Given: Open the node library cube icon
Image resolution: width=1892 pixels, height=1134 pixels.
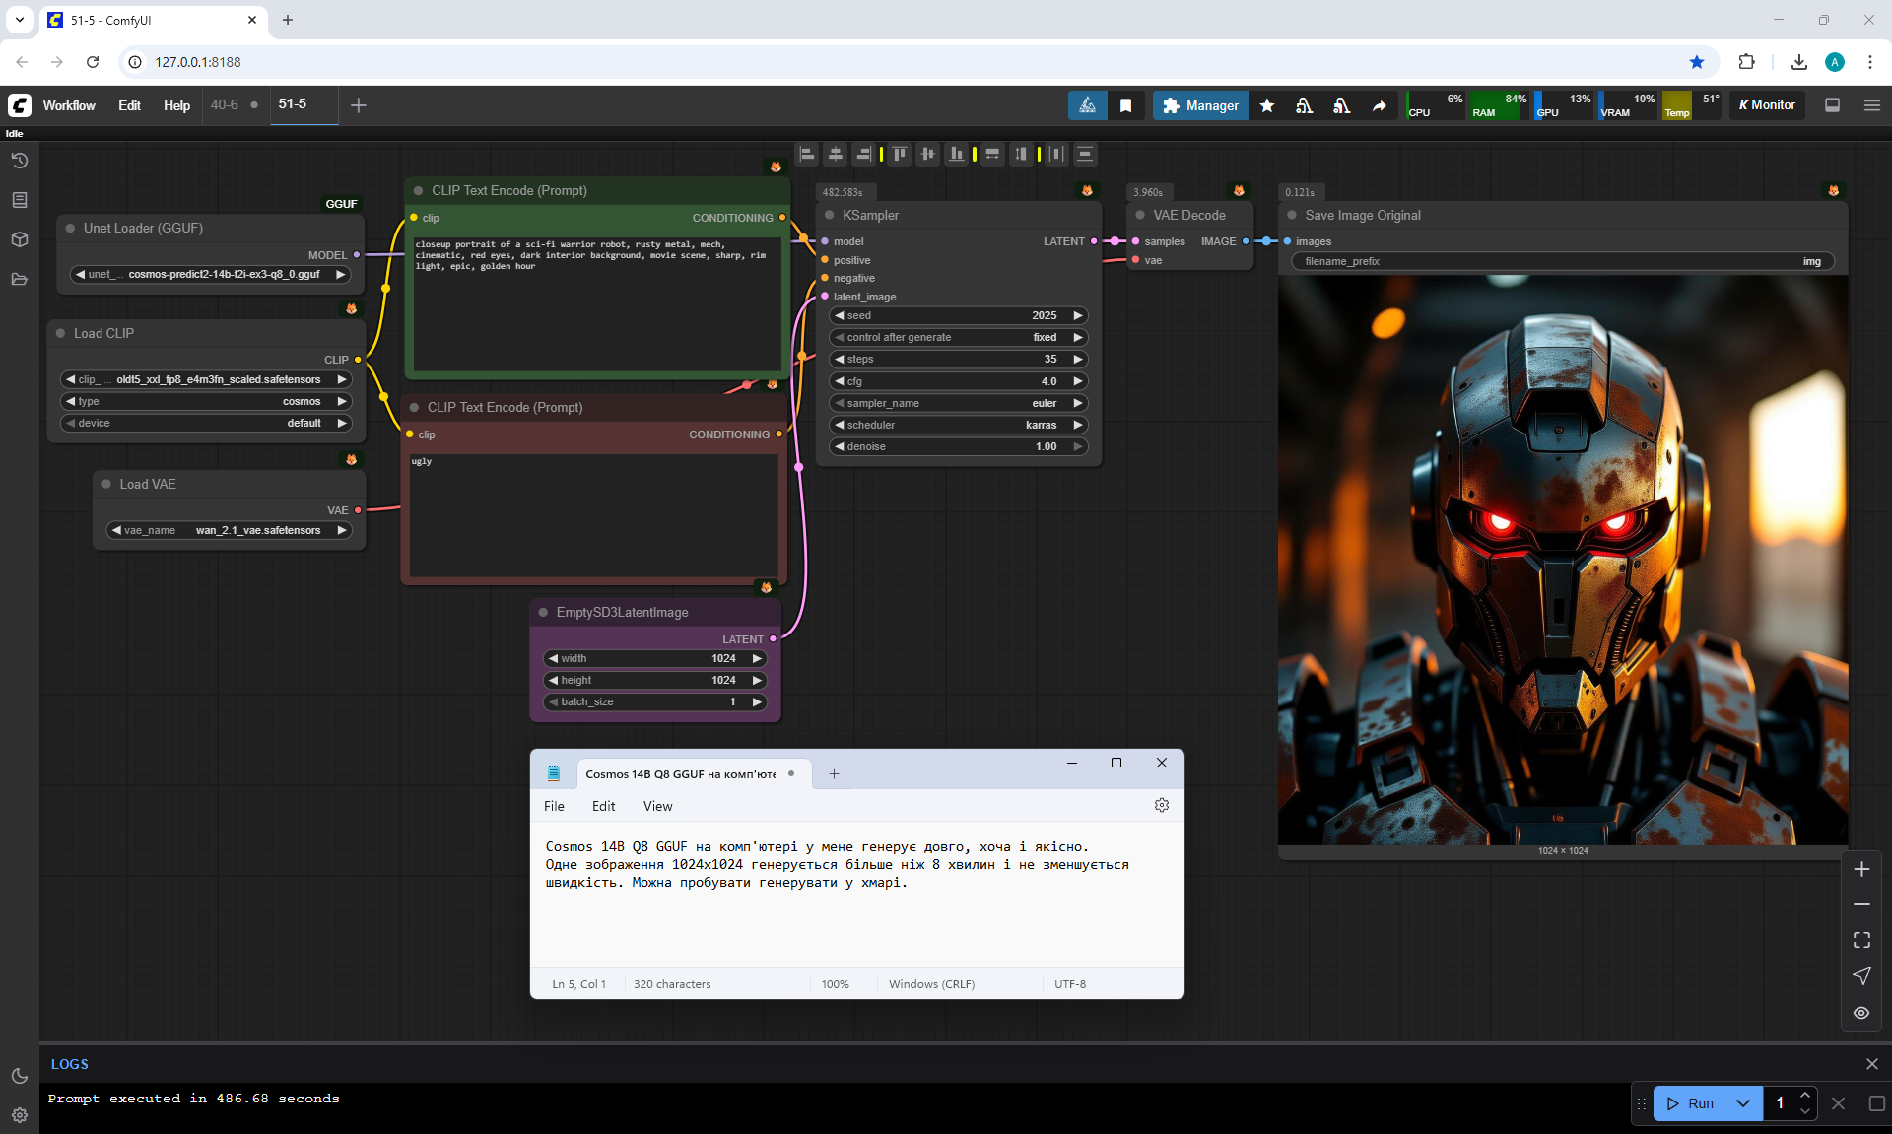Looking at the screenshot, I should (x=19, y=239).
